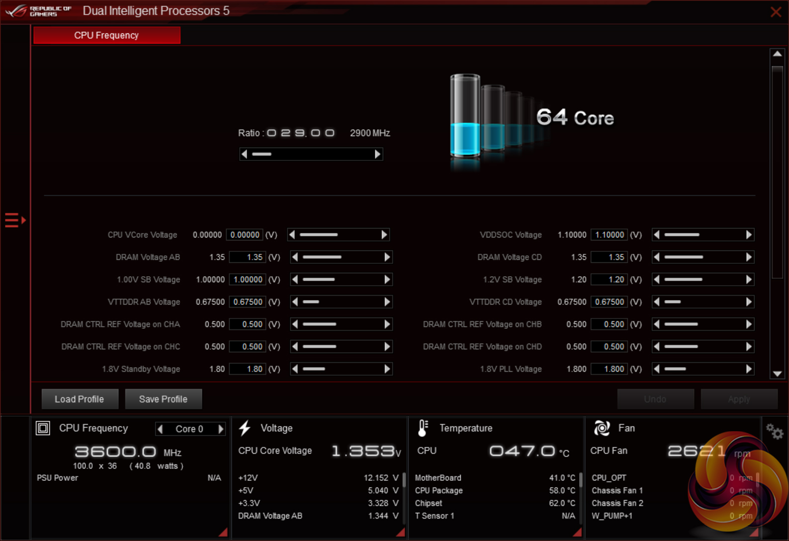Decrease DRAM CTRL REF Voltage on CHB
The image size is (789, 541).
coord(657,324)
